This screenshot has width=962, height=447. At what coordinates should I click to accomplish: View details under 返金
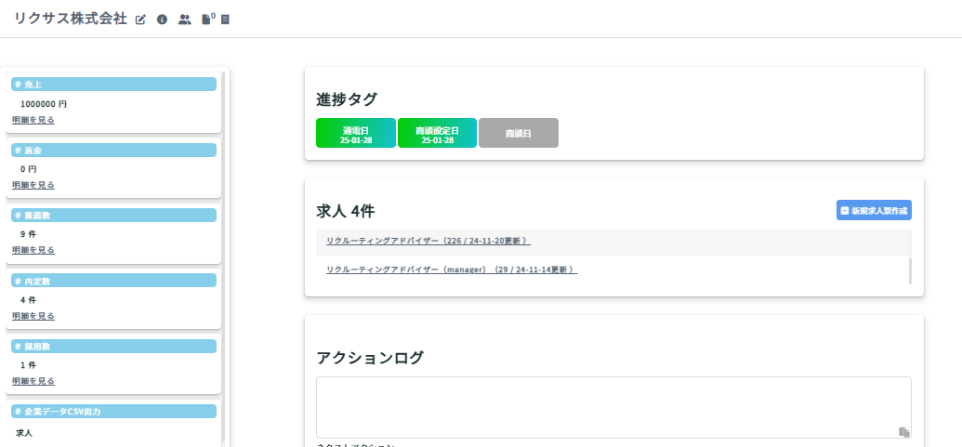click(x=33, y=185)
